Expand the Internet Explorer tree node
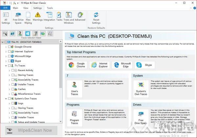This screenshot has height=138, width=197. (x=6, y=52)
